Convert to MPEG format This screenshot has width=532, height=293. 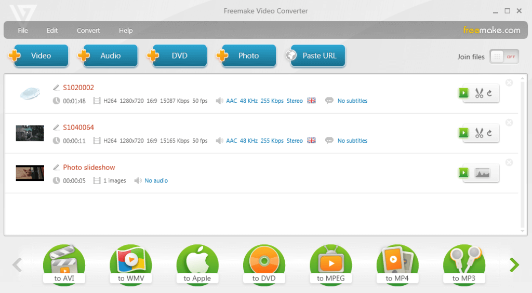(x=331, y=264)
